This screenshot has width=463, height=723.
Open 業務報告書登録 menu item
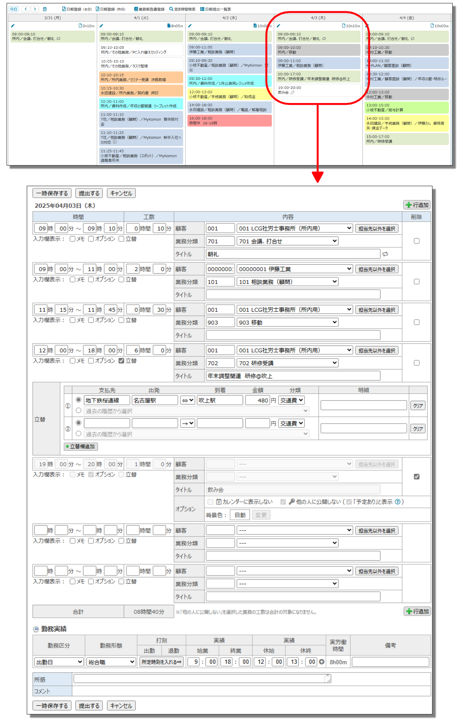click(149, 9)
